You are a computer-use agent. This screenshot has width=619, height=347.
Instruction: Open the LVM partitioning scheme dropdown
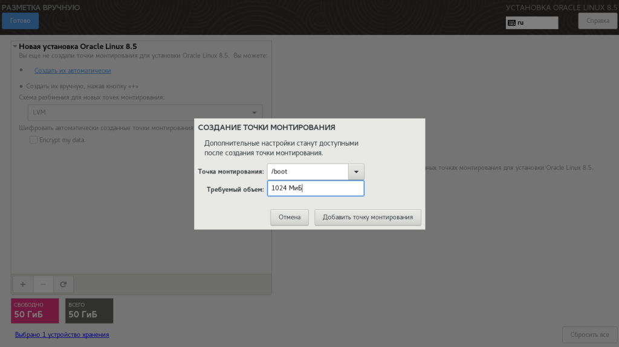[145, 112]
